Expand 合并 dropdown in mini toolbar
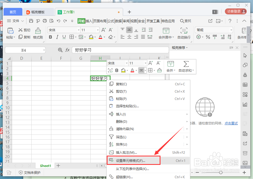This screenshot has height=179, width=253. [x=174, y=71]
